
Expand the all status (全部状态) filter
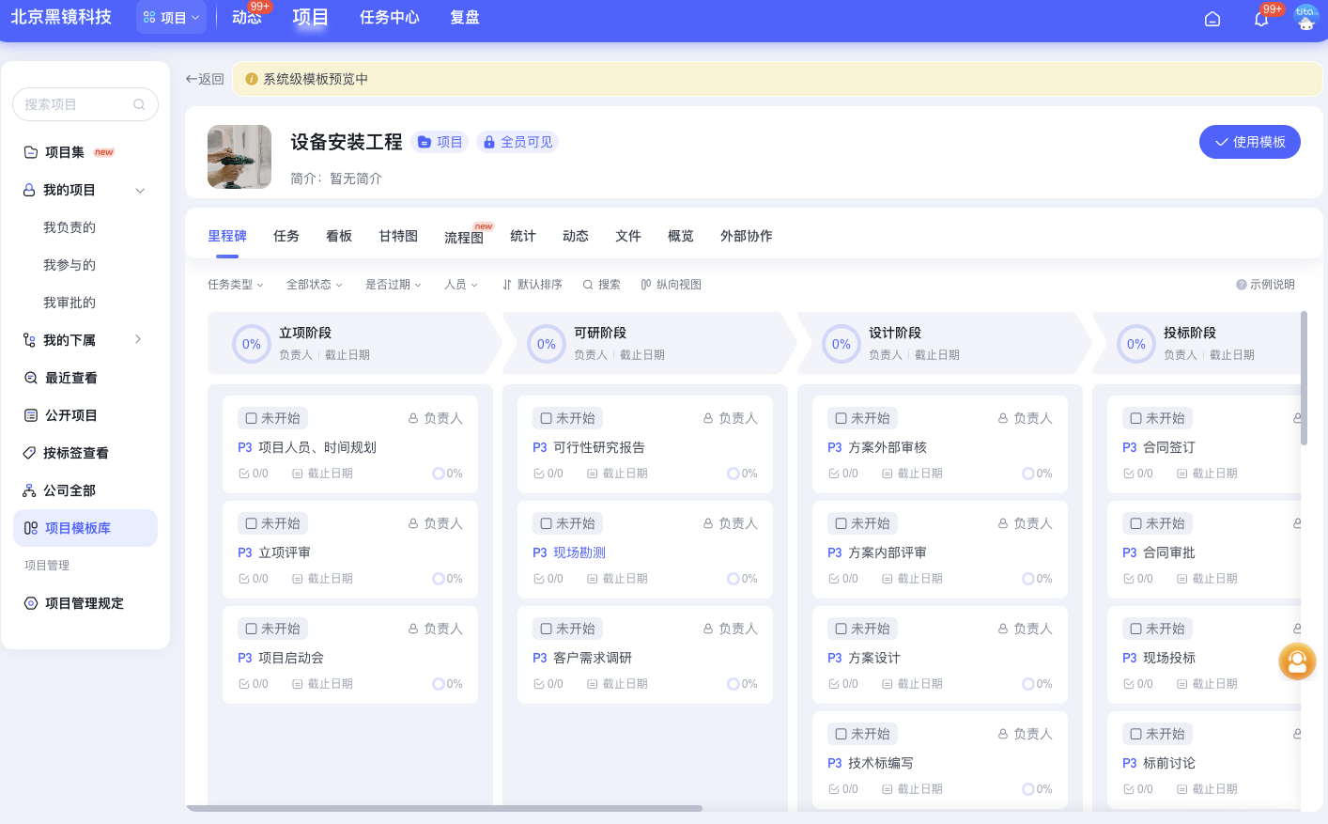pos(314,285)
